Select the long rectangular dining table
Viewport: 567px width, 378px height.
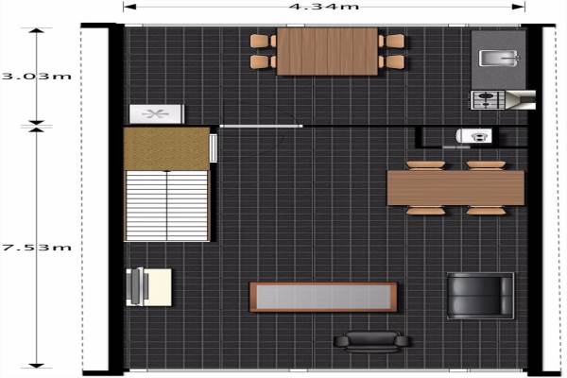(455, 187)
